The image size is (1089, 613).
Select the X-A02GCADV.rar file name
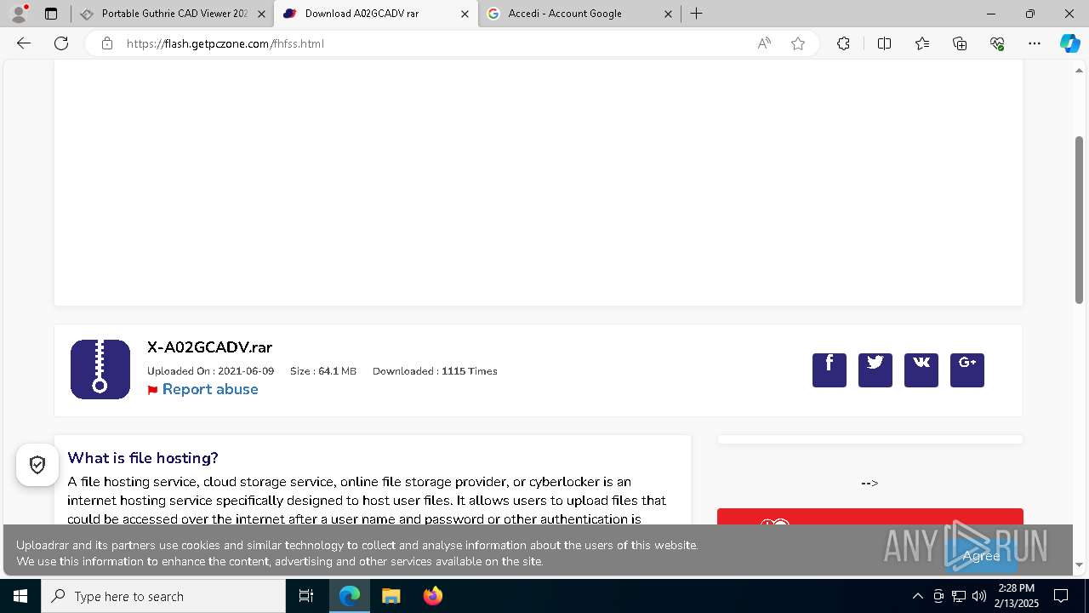coord(209,347)
